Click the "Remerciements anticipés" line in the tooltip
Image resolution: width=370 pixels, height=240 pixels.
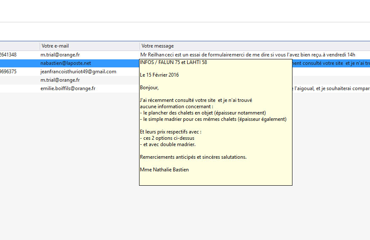click(193, 157)
